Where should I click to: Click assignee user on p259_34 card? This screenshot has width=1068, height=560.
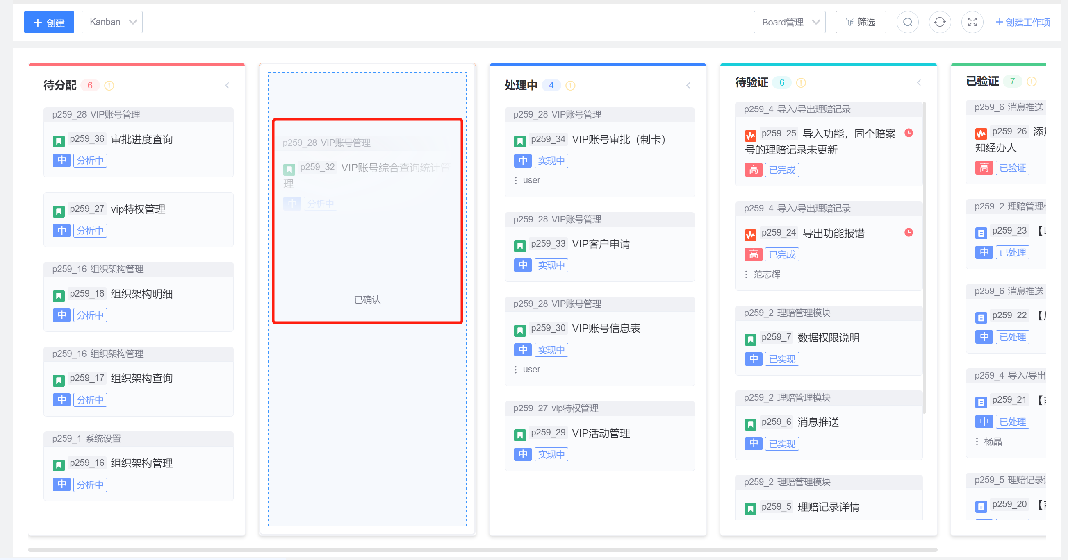531,180
